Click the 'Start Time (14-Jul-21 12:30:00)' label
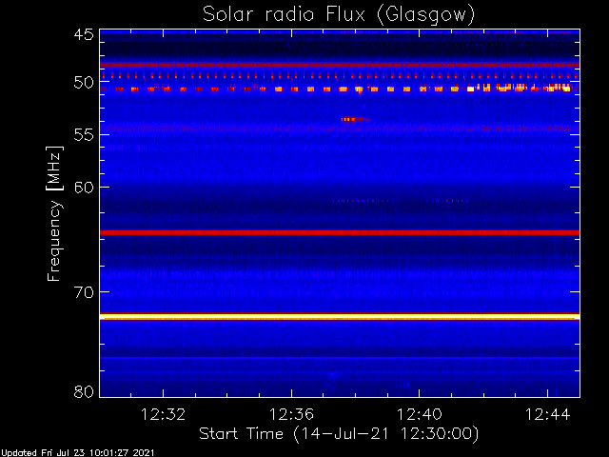Image resolution: width=609 pixels, height=457 pixels. 339,433
